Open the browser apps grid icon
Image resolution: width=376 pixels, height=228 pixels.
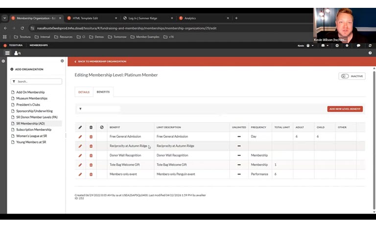(4, 37)
